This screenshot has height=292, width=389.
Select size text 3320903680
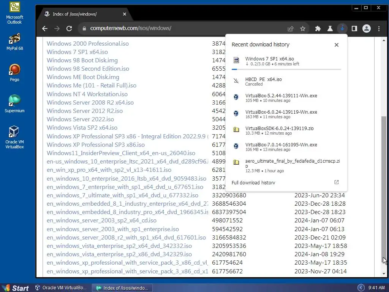[229, 195]
